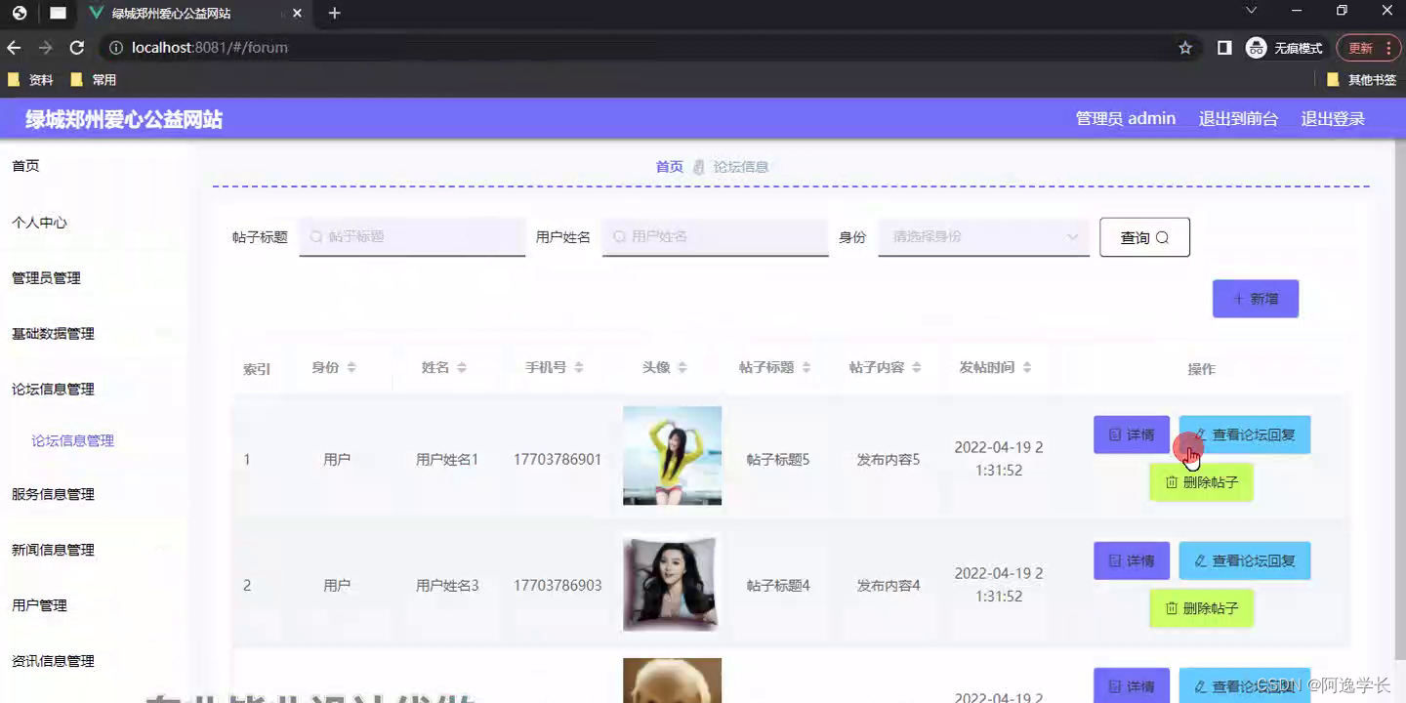Open new browser tab with plus
This screenshot has height=703, width=1406.
pos(334,14)
